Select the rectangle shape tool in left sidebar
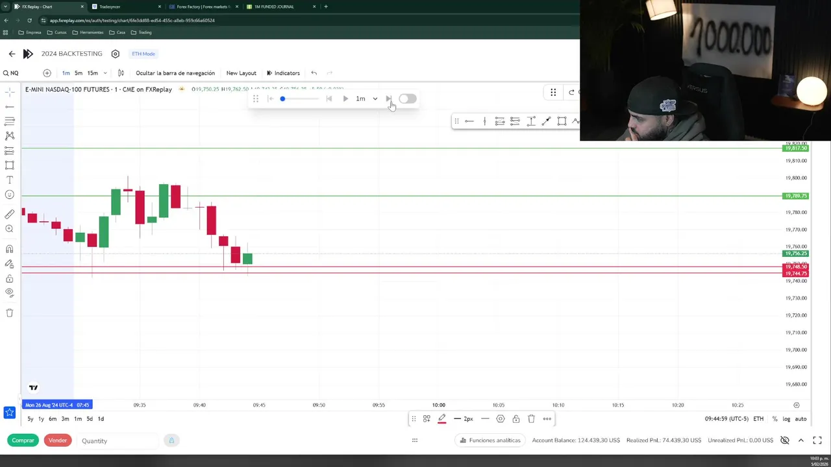 (x=9, y=165)
